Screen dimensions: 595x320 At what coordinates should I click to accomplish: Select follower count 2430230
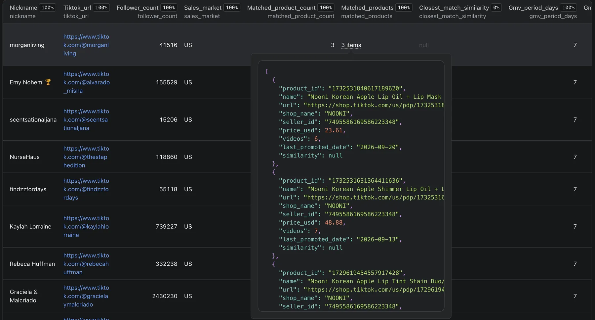pyautogui.click(x=165, y=296)
